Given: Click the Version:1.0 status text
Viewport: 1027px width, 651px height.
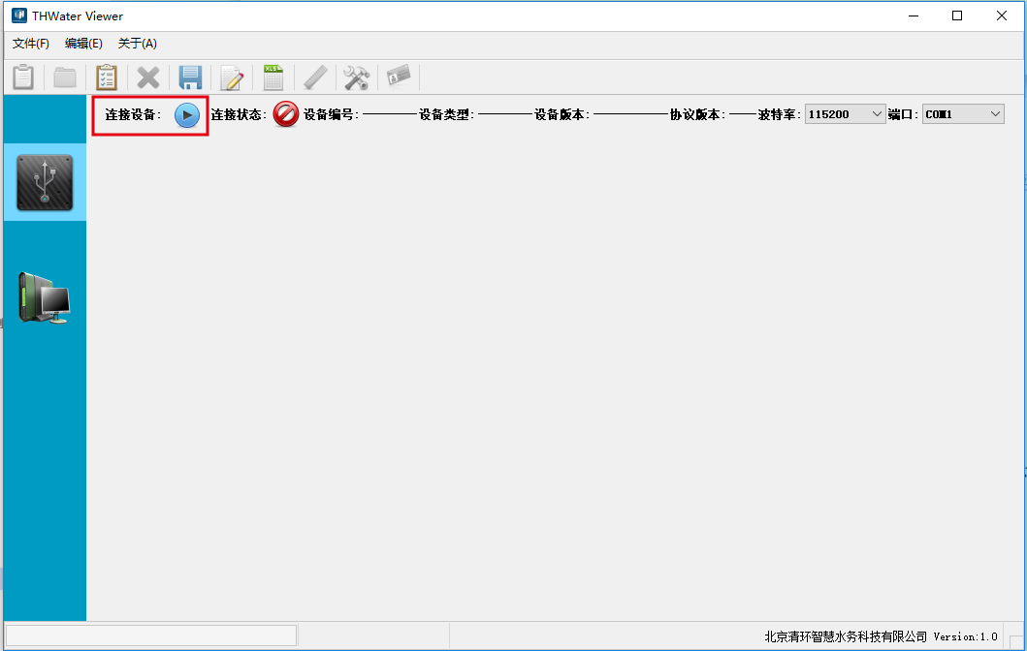Looking at the screenshot, I should pyautogui.click(x=966, y=636).
